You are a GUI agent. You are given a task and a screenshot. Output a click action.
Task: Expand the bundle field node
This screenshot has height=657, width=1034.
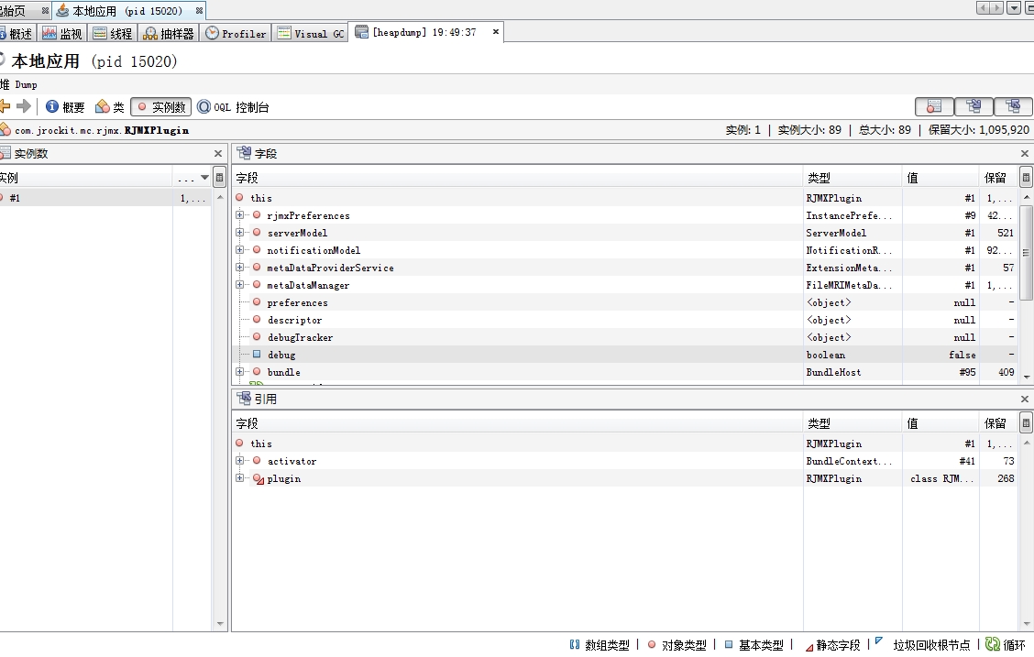coord(239,372)
